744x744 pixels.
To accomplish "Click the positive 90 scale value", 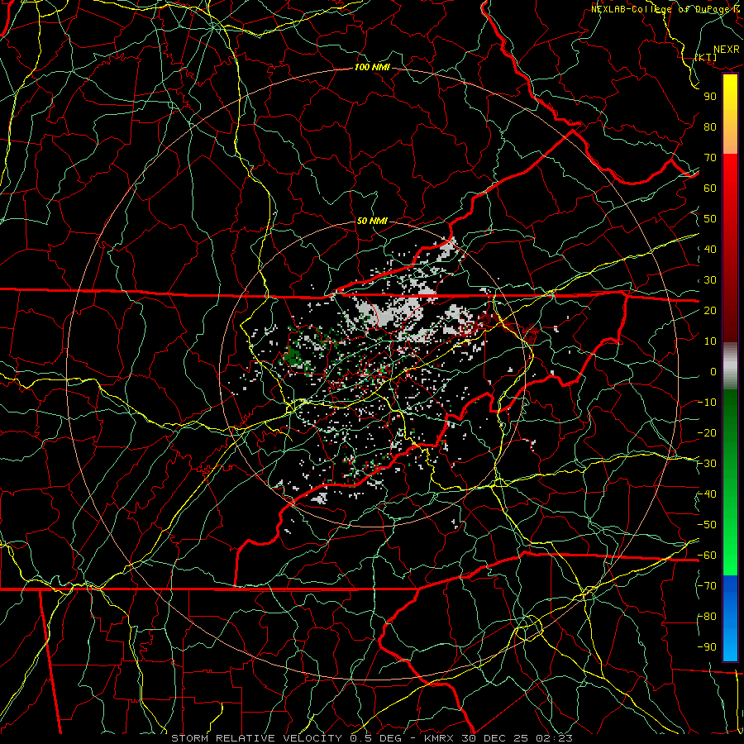I will click(x=710, y=97).
